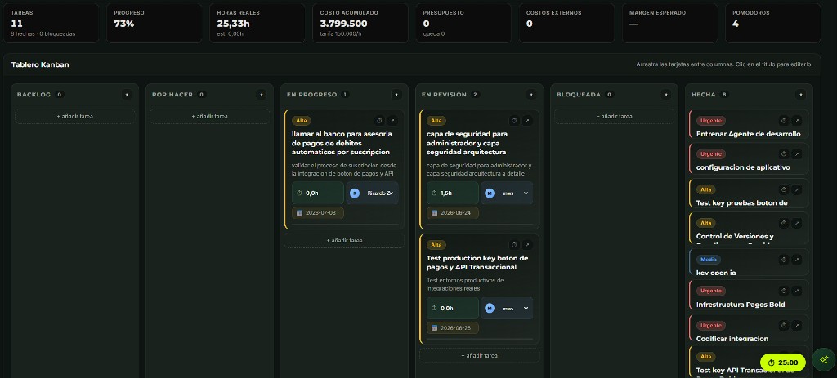Image resolution: width=837 pixels, height=378 pixels.
Task: Add card with plus icon in Bloqueada header
Action: [x=666, y=95]
